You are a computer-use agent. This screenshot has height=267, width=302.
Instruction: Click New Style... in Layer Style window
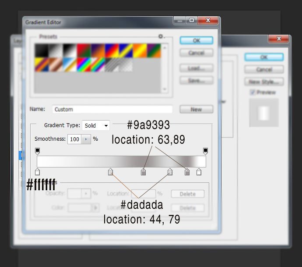click(264, 82)
